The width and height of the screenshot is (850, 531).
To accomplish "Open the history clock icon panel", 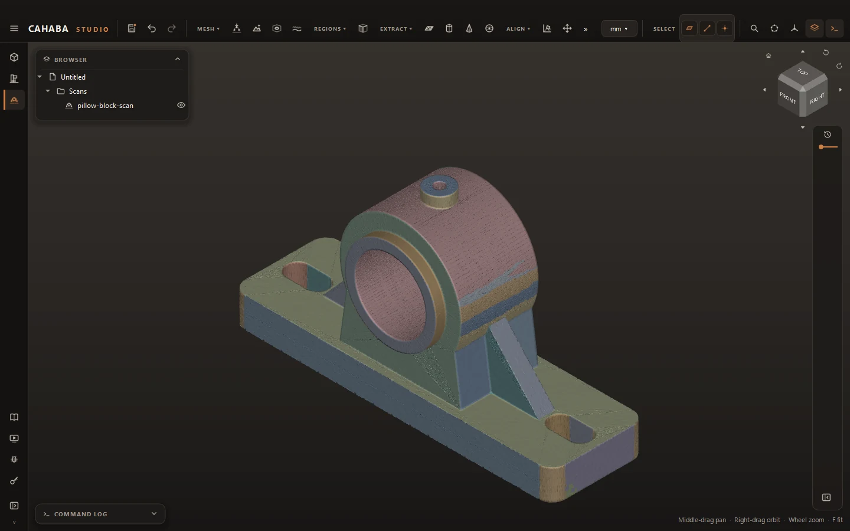I will (x=828, y=135).
